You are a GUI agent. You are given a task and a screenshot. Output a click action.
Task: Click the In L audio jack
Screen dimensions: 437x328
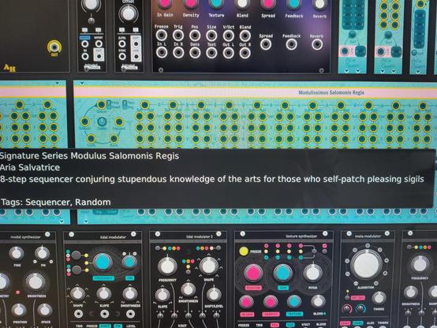coord(162,52)
